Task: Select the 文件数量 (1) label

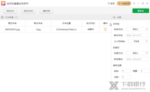Action: 11,17
